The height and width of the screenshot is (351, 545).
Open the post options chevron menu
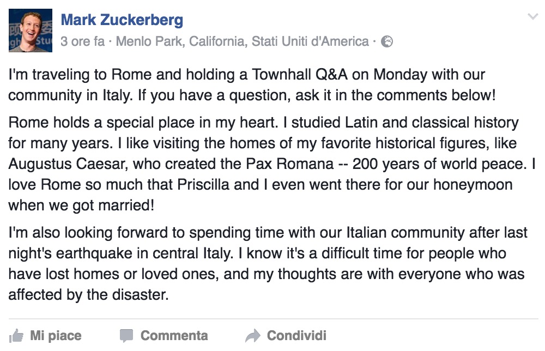pos(532,17)
